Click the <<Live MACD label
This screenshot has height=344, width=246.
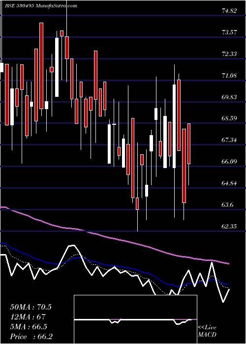click(207, 331)
